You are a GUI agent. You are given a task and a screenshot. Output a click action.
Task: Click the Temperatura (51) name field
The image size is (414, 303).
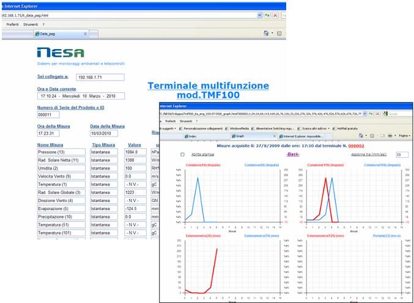61,225
